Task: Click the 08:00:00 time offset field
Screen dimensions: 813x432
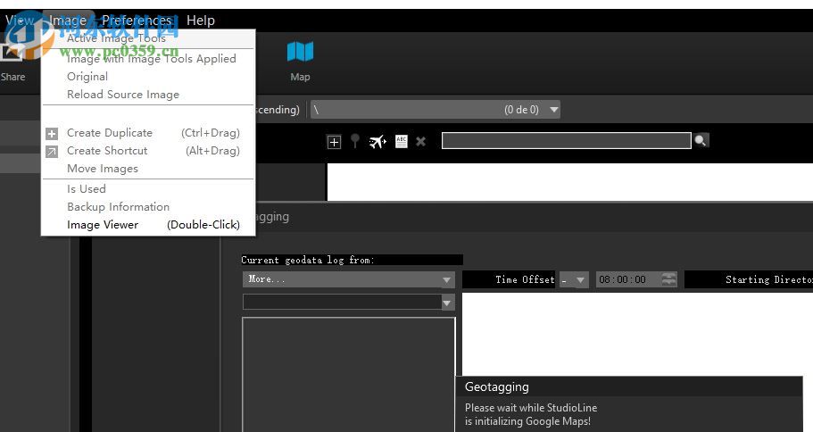Action: point(628,279)
